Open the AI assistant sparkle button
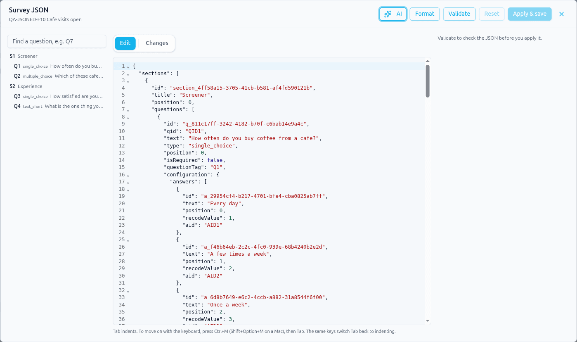The image size is (577, 342). (x=393, y=14)
